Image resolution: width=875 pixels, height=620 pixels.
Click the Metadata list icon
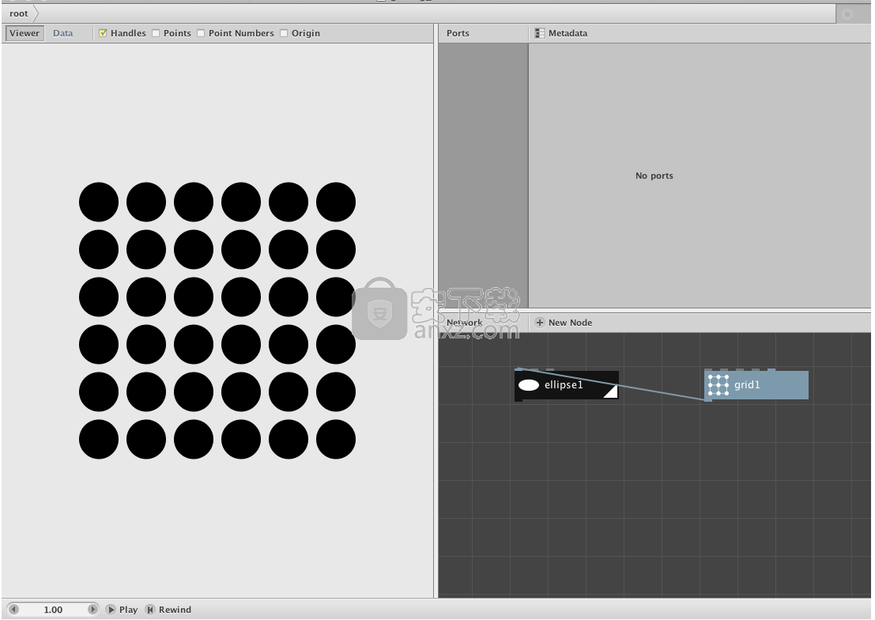pyautogui.click(x=540, y=33)
